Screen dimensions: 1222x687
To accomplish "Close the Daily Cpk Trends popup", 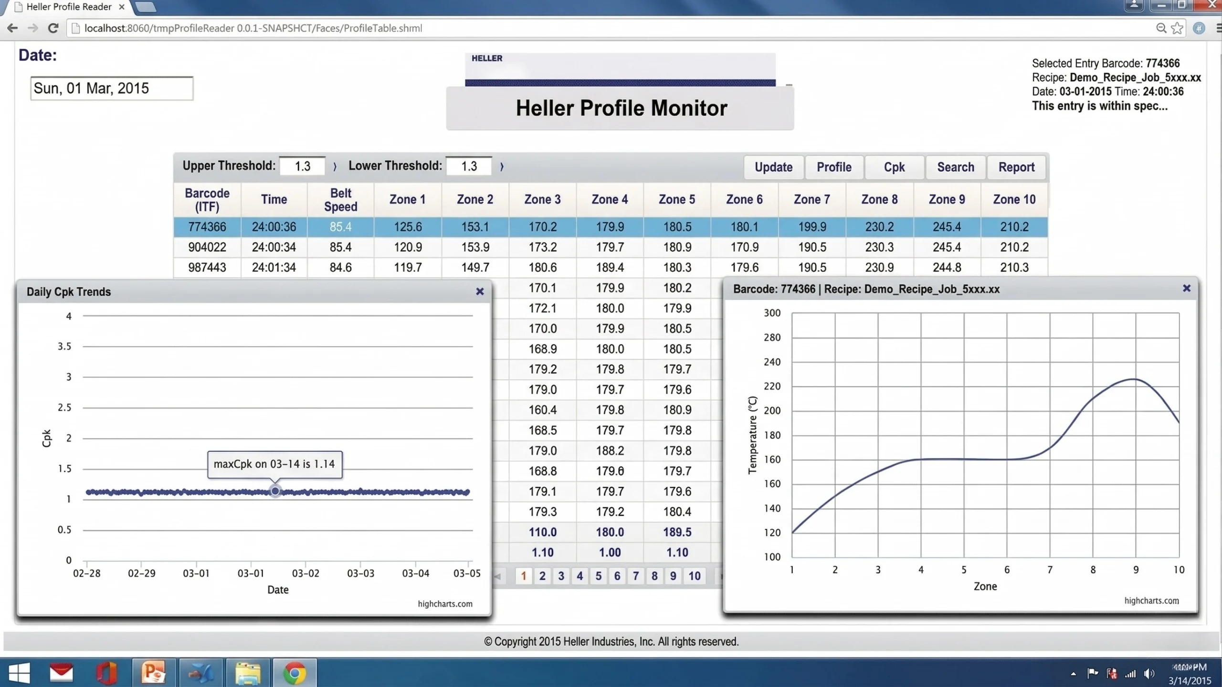I will point(480,291).
